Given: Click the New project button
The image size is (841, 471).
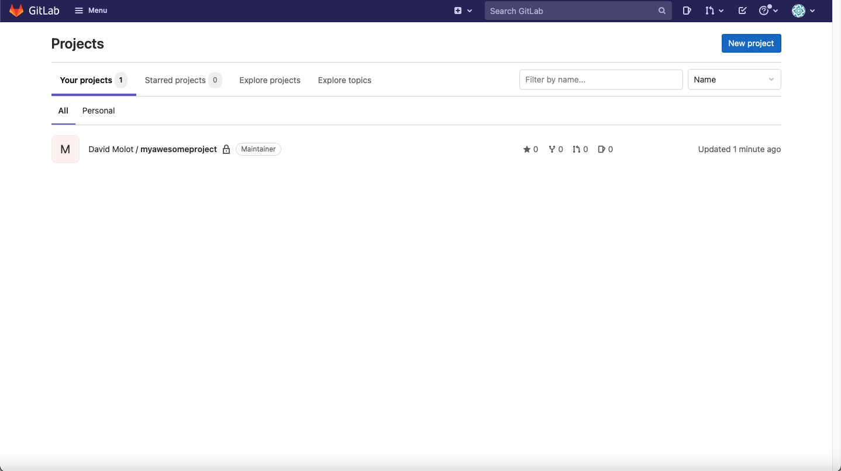Looking at the screenshot, I should (x=751, y=43).
